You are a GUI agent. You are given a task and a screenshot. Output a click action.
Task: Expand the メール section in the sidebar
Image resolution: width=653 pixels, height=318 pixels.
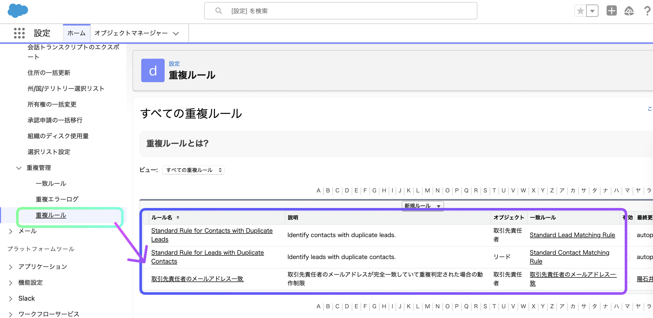tap(11, 231)
